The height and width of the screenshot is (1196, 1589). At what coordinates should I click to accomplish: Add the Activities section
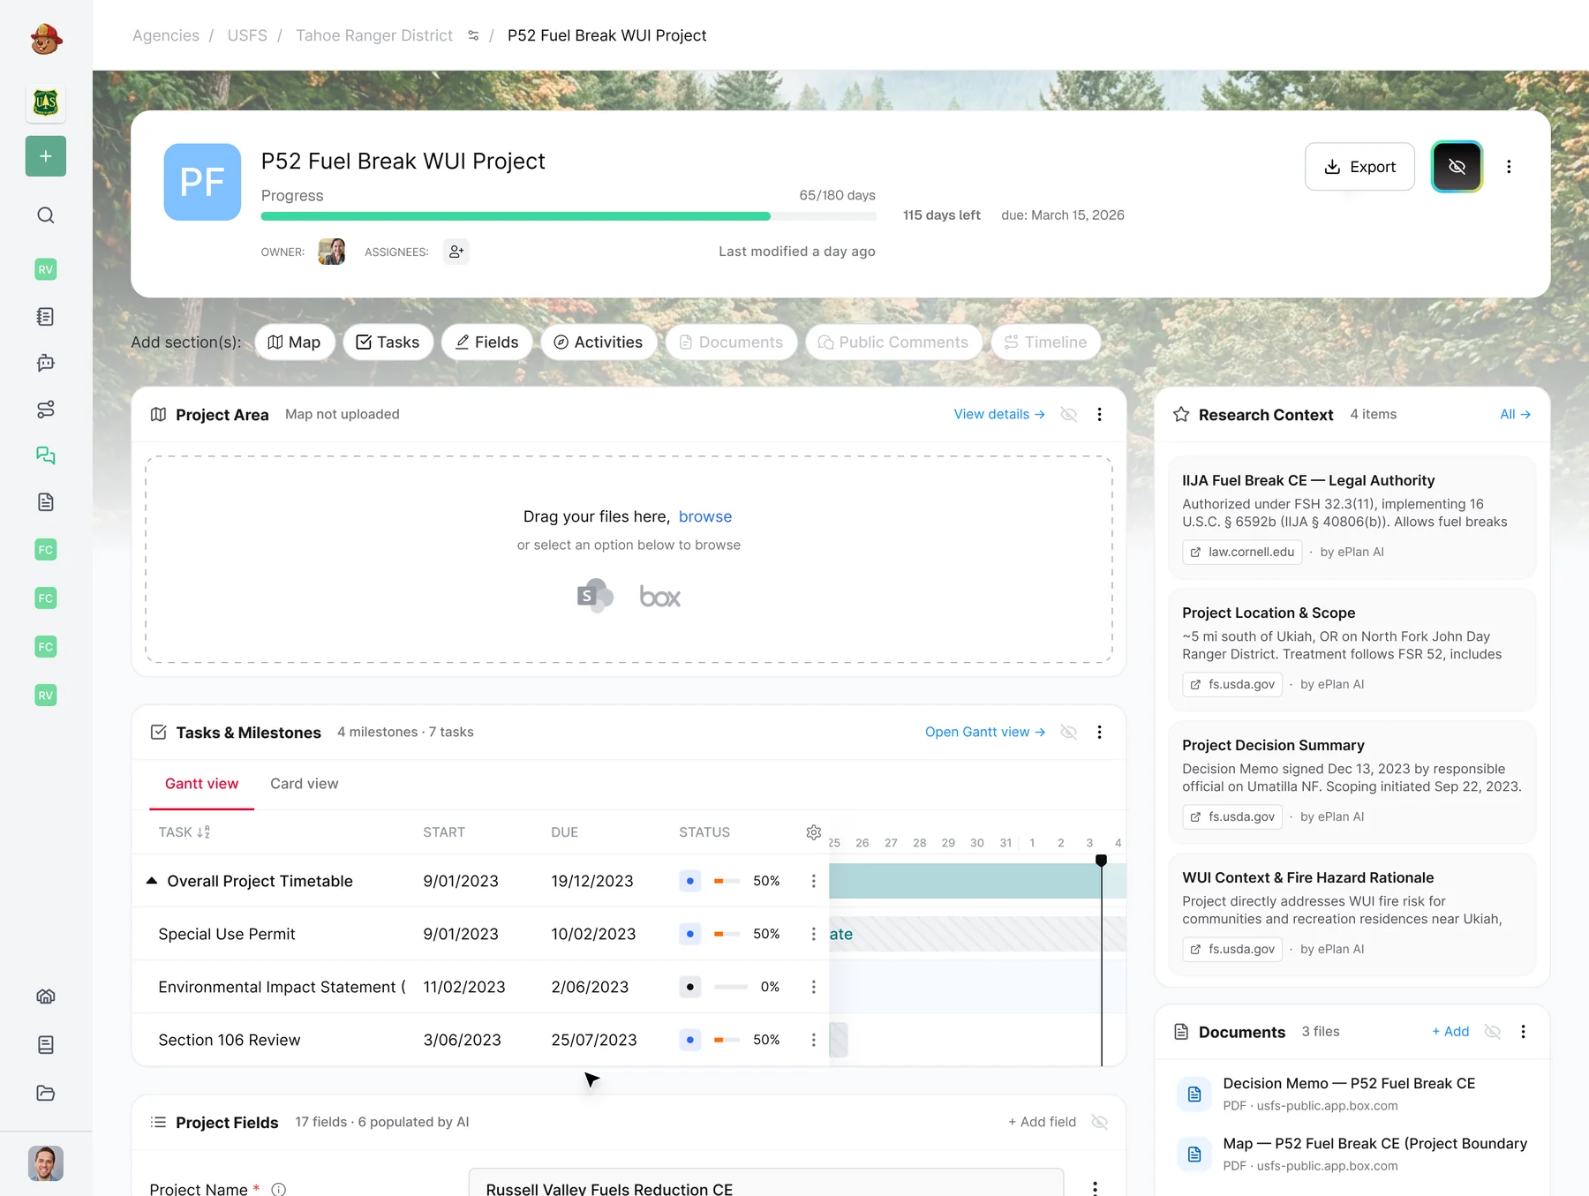599,342
